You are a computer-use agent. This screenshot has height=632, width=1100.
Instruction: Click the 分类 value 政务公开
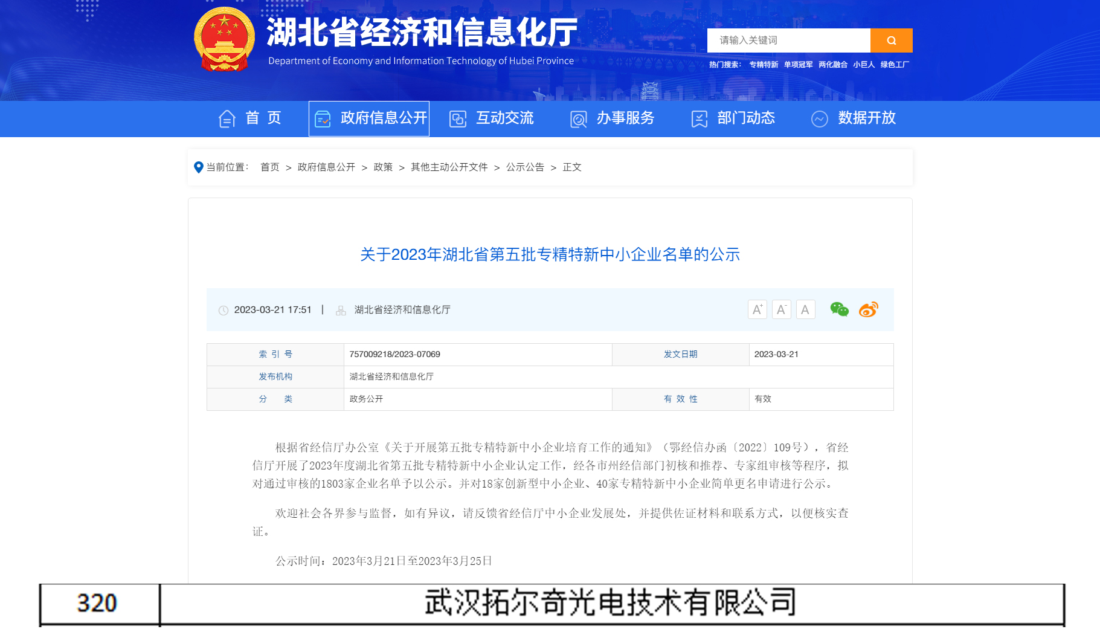[x=366, y=399]
